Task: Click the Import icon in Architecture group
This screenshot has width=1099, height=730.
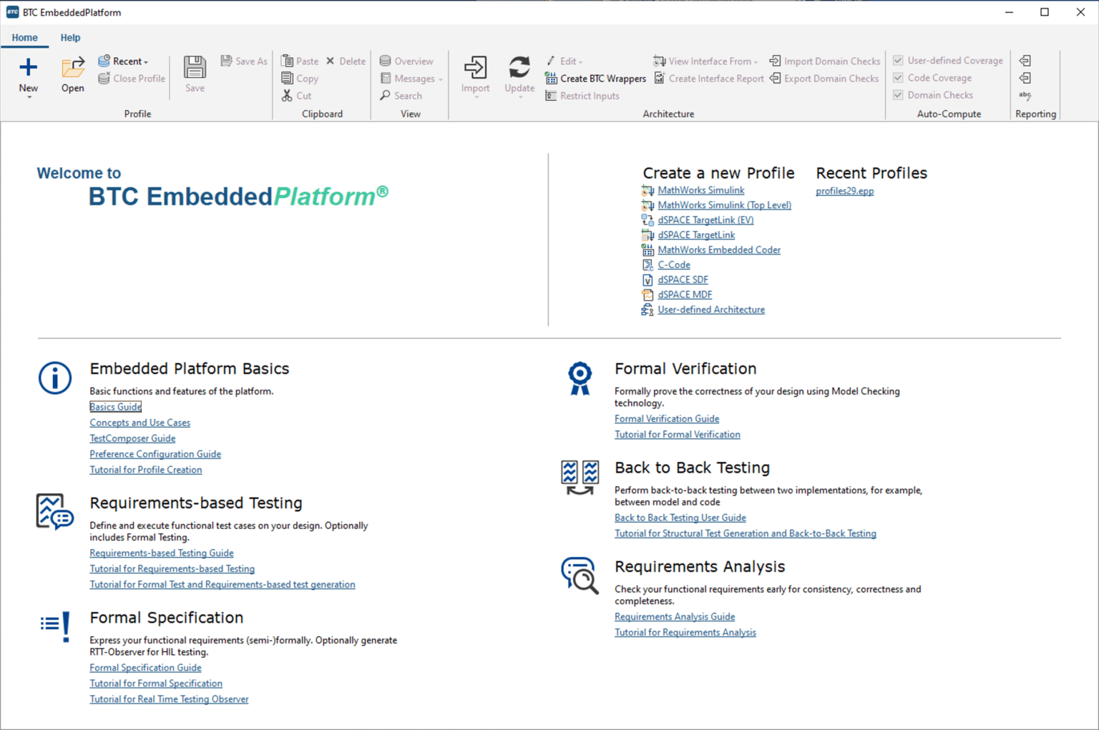Action: pos(475,68)
